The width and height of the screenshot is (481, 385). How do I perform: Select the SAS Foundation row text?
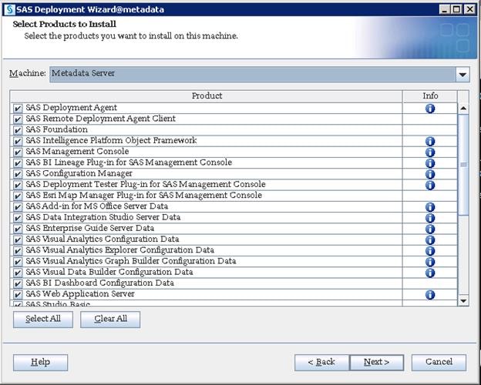click(x=57, y=129)
